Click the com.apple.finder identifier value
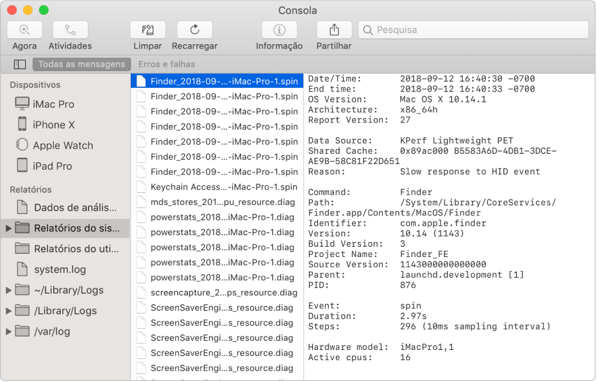The image size is (597, 382). pos(443,223)
